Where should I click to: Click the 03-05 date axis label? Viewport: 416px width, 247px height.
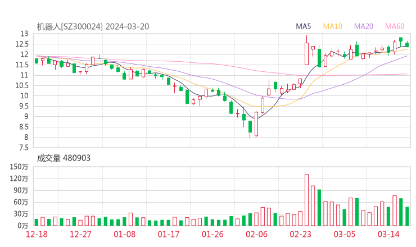pyautogui.click(x=345, y=234)
